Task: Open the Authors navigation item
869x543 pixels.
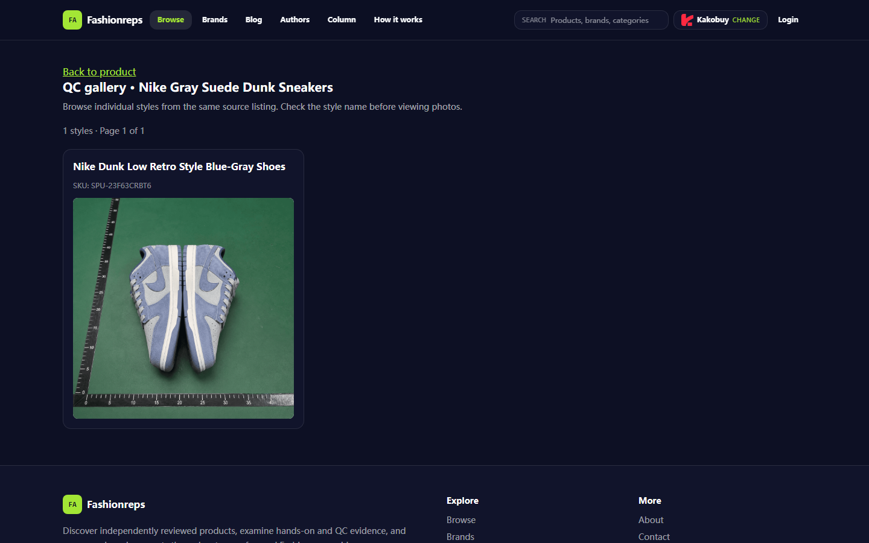Action: point(294,20)
